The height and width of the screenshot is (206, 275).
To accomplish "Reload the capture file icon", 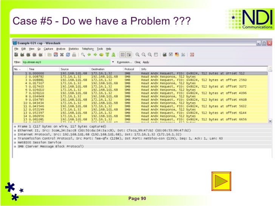I will pos(68,55).
